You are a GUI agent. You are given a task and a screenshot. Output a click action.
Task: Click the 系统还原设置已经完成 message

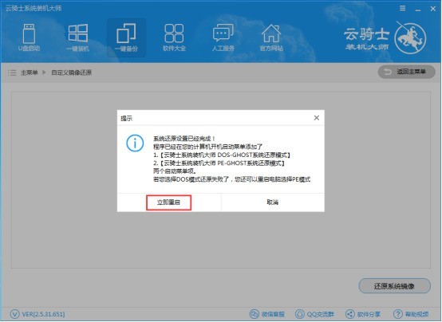(x=184, y=139)
